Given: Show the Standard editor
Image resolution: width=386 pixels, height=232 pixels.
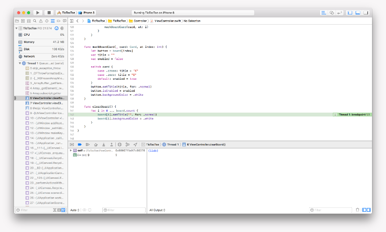Looking at the screenshot, I should [323, 13].
